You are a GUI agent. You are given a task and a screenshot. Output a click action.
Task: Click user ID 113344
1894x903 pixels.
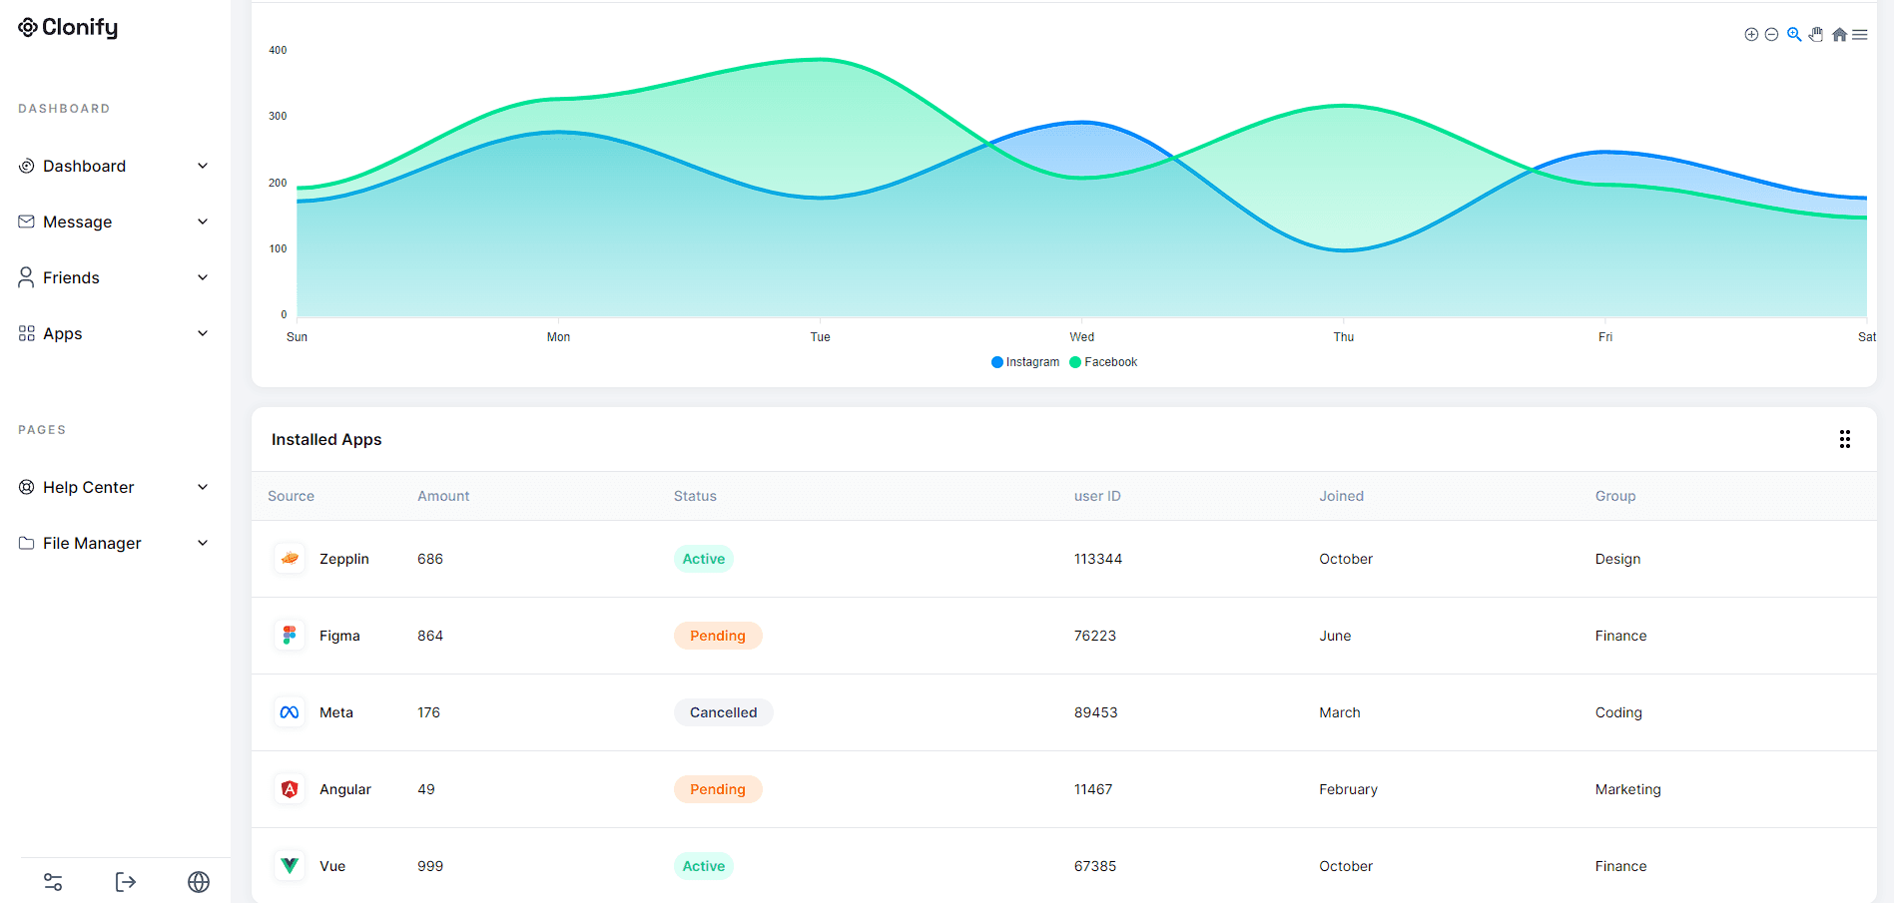click(x=1098, y=559)
